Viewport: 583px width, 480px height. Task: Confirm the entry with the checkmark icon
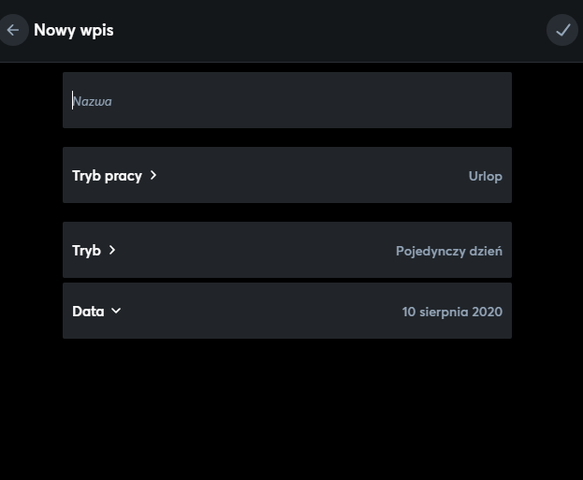click(562, 30)
